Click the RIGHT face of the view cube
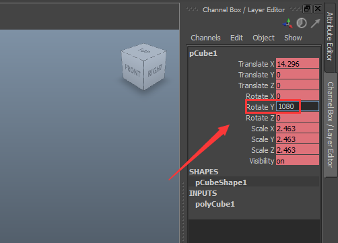Image resolution: width=338 pixels, height=243 pixels. coord(155,71)
